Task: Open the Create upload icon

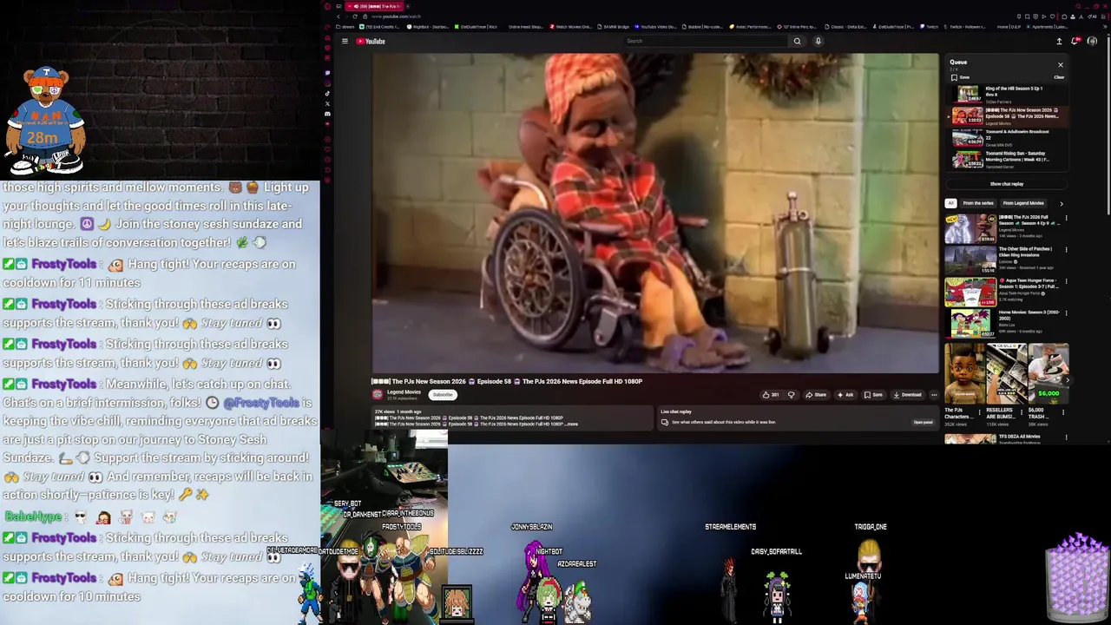Action: 1059,41
